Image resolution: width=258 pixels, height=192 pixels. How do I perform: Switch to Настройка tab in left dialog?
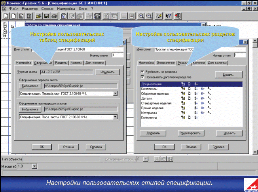tap(24, 63)
